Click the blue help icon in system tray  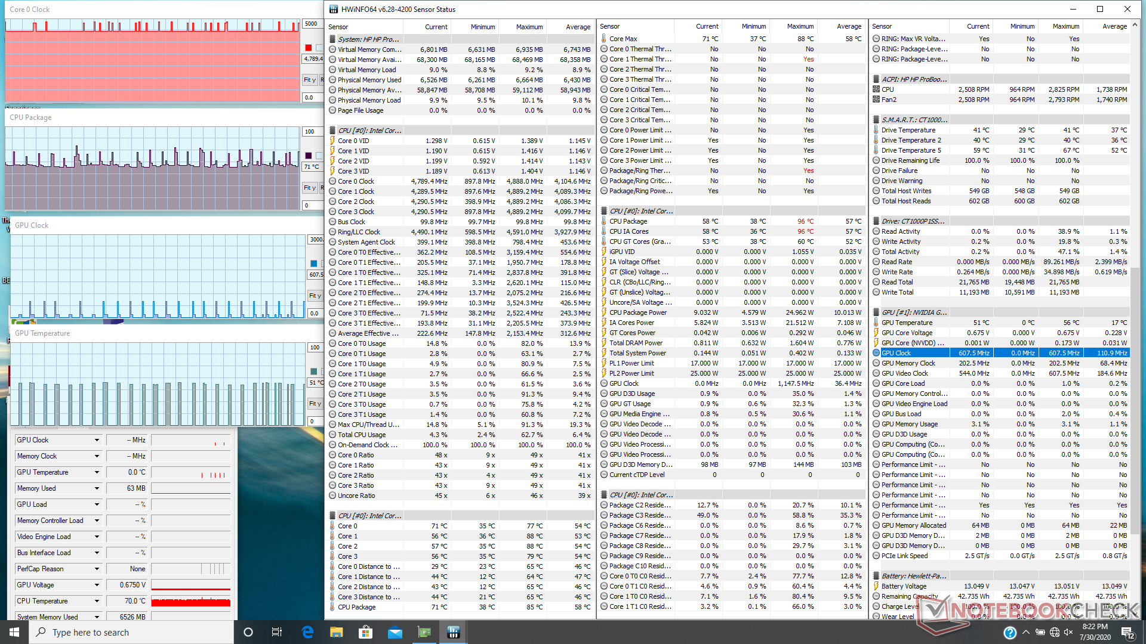pyautogui.click(x=1010, y=632)
